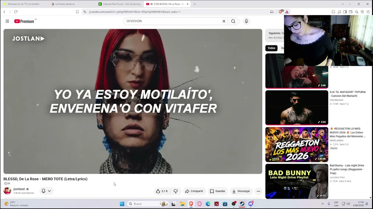373x209 pixels.
Task: Open site settings icon in address bar
Action: pos(85,12)
